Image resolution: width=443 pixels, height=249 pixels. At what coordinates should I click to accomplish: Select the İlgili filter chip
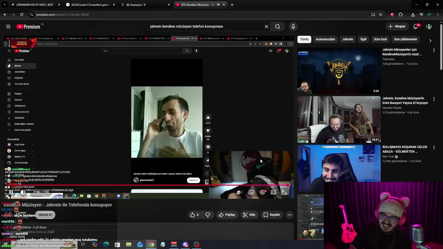click(363, 39)
